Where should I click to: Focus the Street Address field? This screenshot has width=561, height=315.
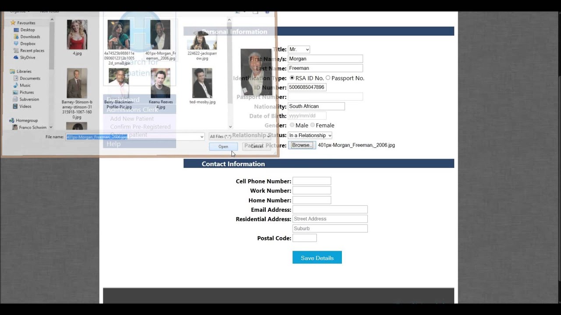330,219
